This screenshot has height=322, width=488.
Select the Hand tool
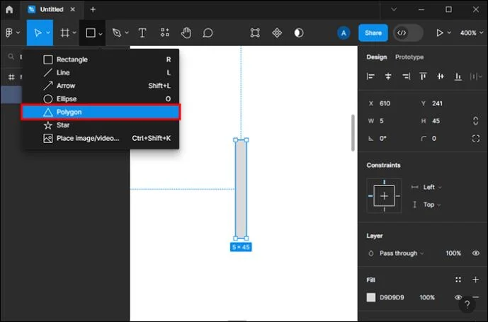pos(186,33)
